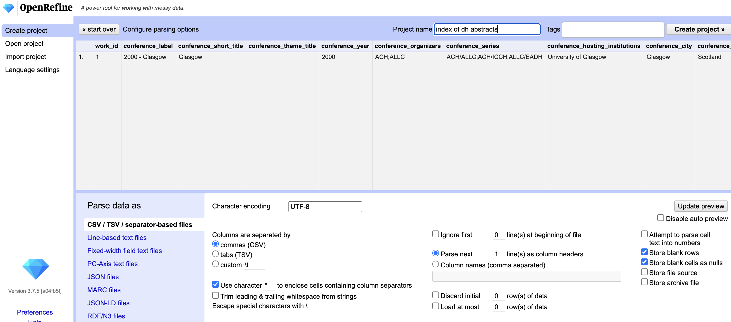The image size is (731, 322).
Task: Open the Preferences link
Action: coord(35,312)
